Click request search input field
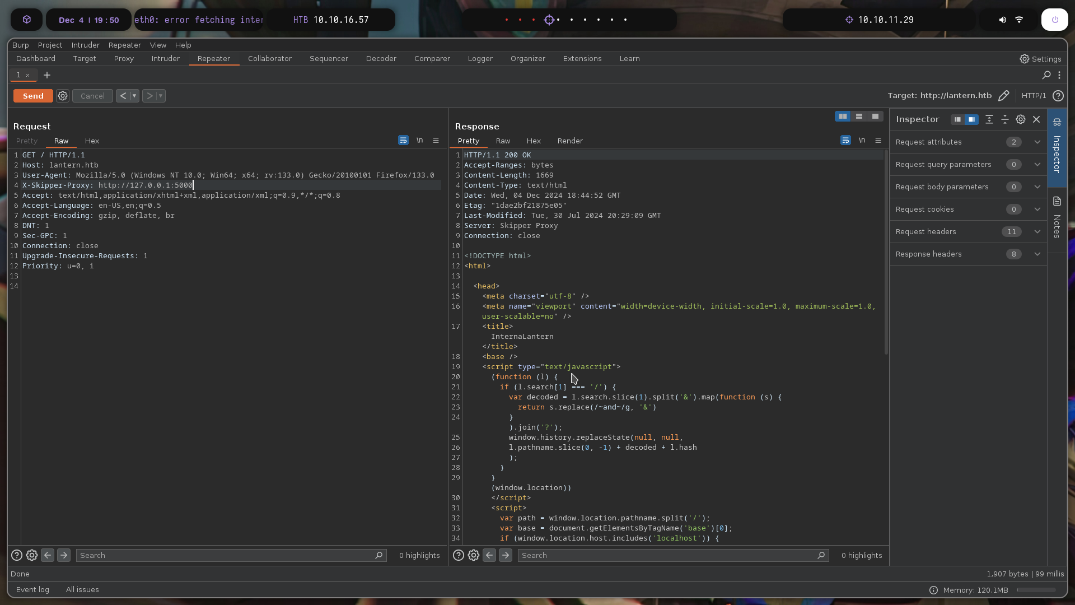Viewport: 1075px width, 605px height. pos(231,555)
